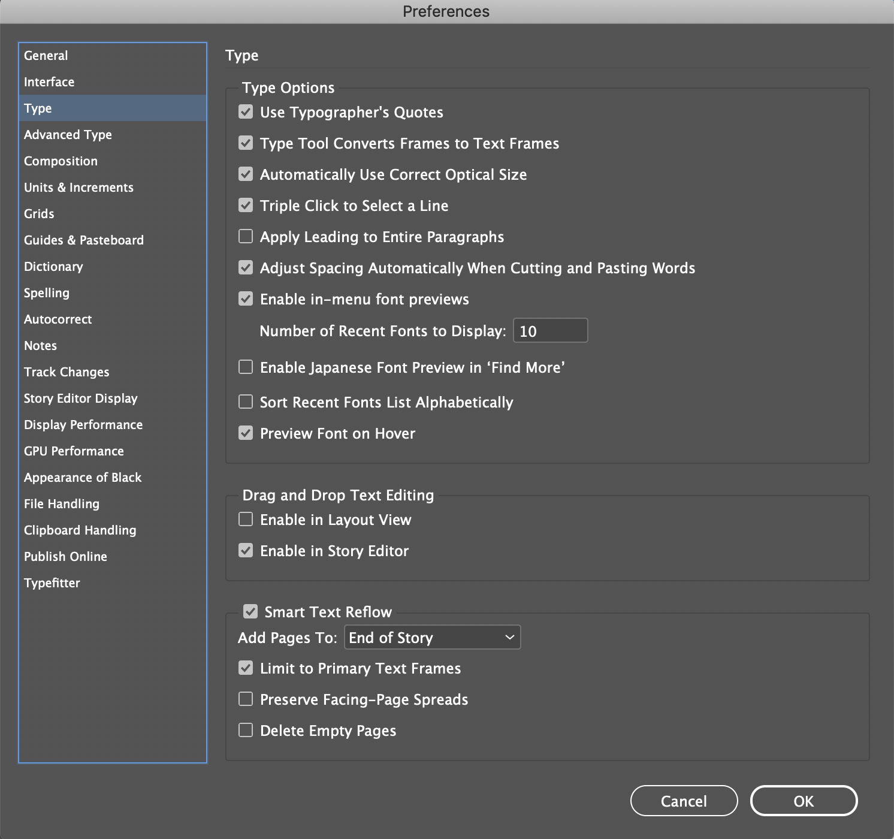Viewport: 894px width, 839px height.
Task: Open the Typefitter preferences category
Action: 52,583
